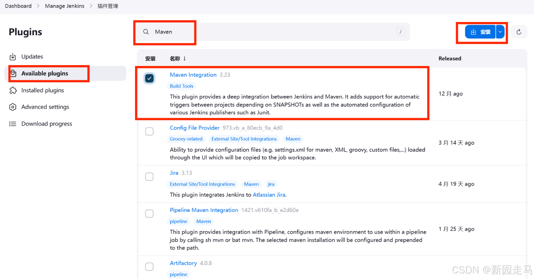This screenshot has width=534, height=279.
Task: Check the Config File Provider checkbox
Action: (149, 131)
